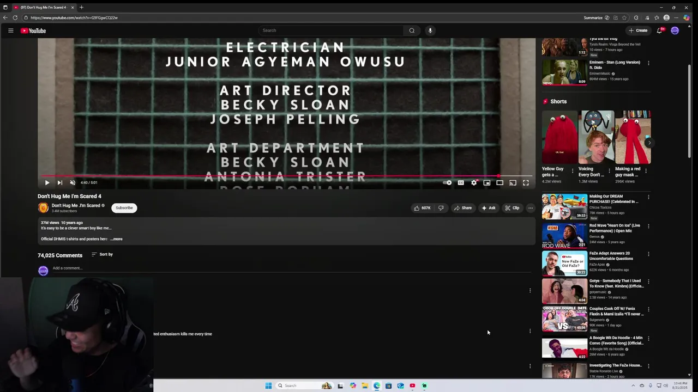Select the Don't Hug Me I'm Scared 4 tab
Screen dimensions: 698x392
(44, 7)
